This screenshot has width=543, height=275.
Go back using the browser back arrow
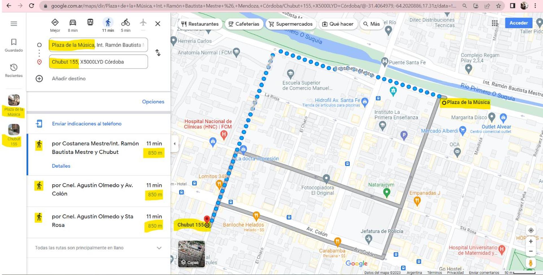pos(9,6)
